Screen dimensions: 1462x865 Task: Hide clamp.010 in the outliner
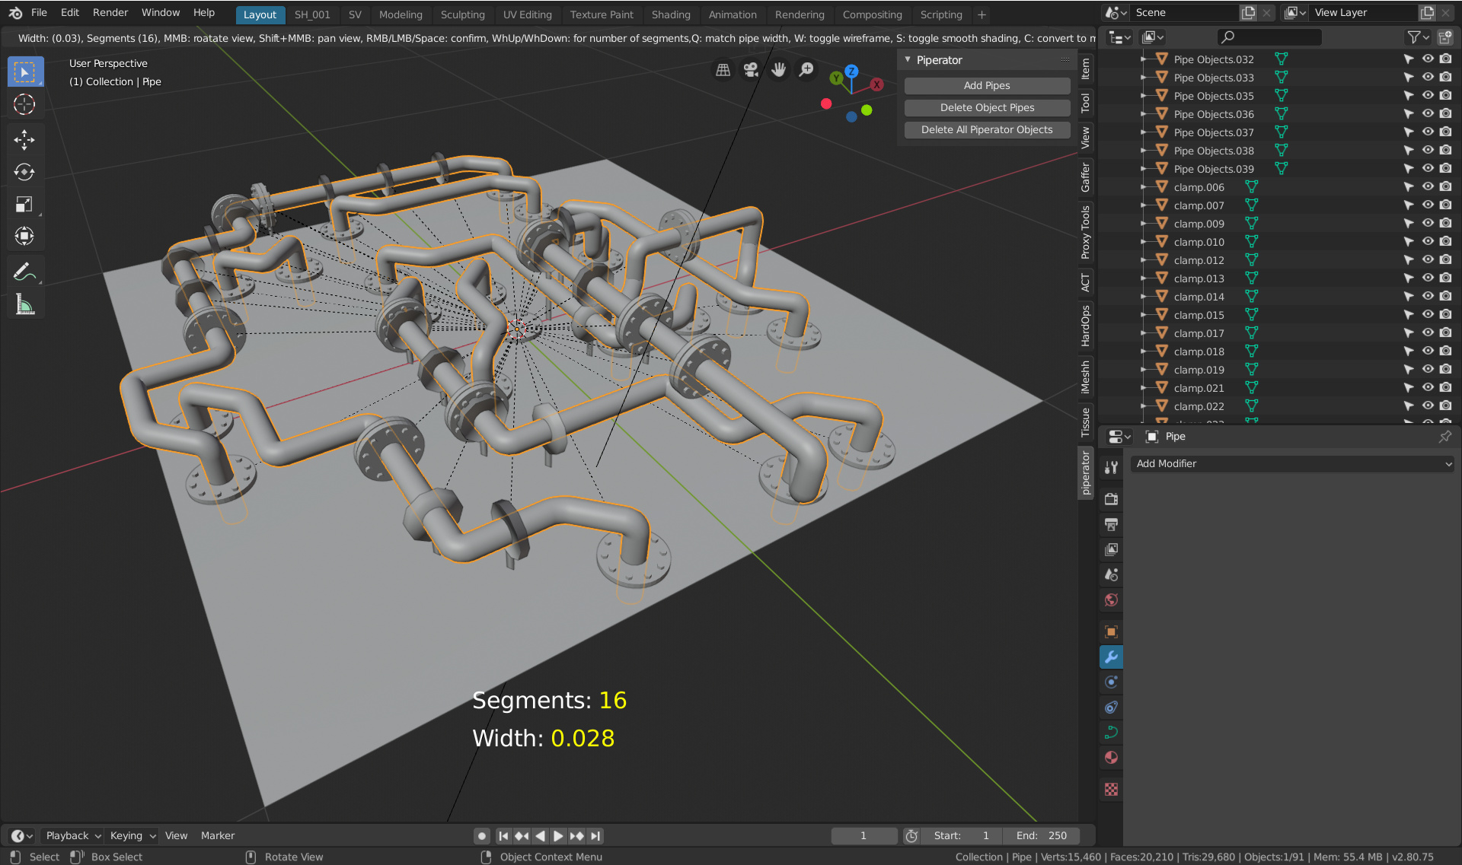point(1428,241)
